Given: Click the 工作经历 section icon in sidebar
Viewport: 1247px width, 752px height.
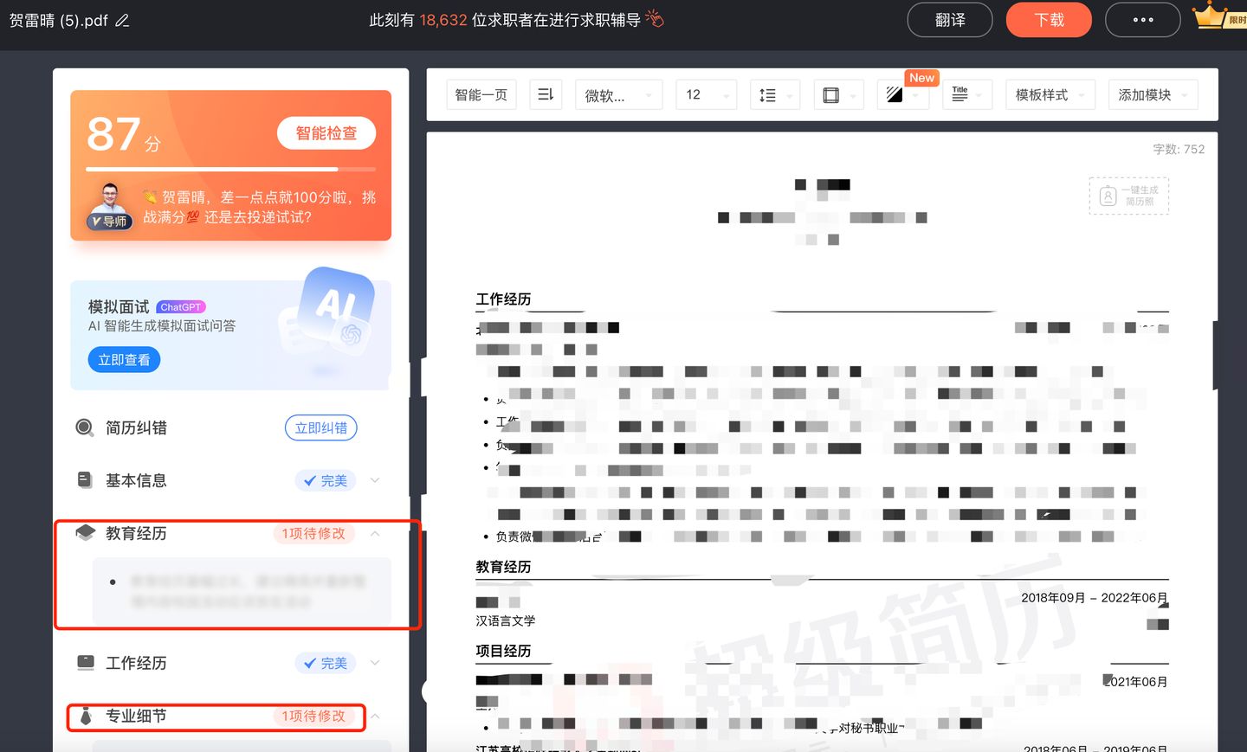Looking at the screenshot, I should 85,663.
